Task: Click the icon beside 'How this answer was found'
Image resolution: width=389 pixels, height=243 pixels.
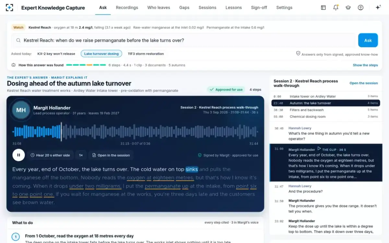Action: (14, 65)
